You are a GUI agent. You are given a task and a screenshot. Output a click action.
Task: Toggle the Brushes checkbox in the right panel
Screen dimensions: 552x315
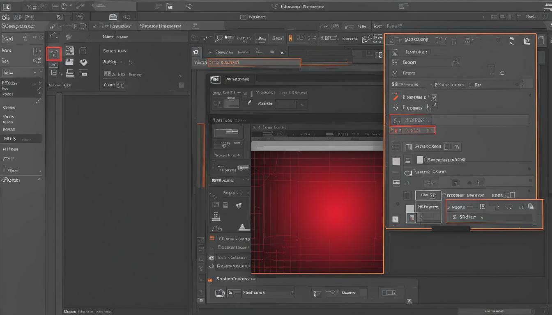403,98
